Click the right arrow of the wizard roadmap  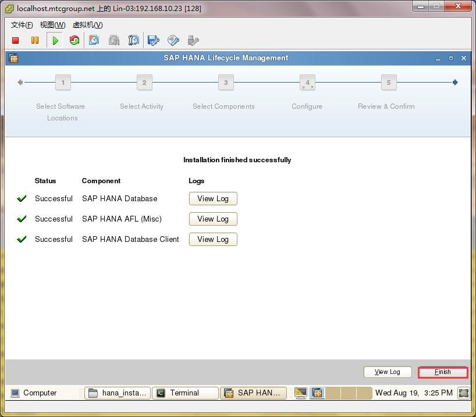pyautogui.click(x=455, y=82)
